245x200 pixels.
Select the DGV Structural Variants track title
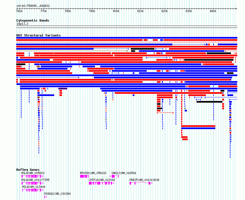[39, 35]
